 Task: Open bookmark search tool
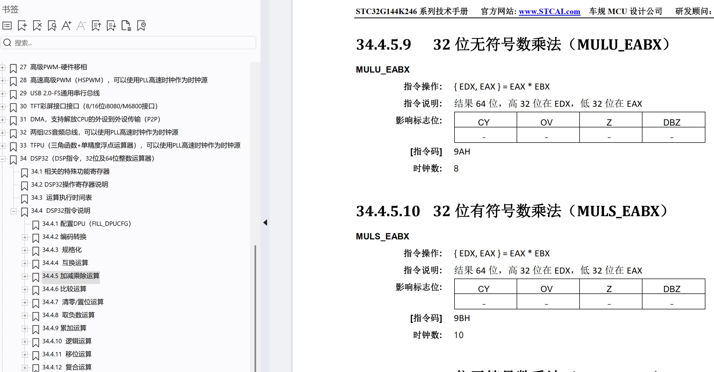pos(52,26)
